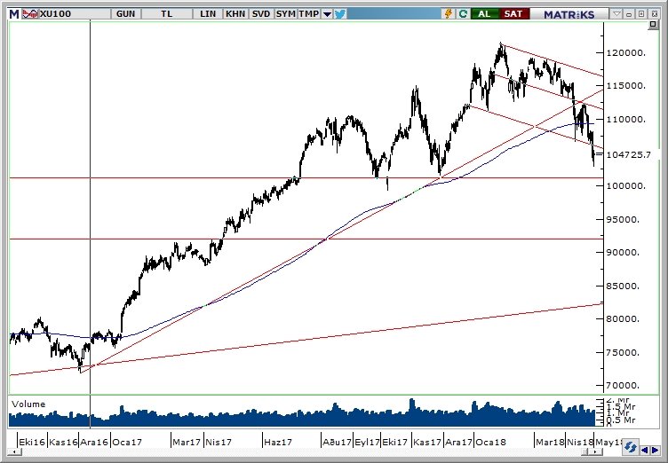Screen dimensions: 668x463
Task: Open the title-bar triangle dropdown menu
Action: coord(616,14)
